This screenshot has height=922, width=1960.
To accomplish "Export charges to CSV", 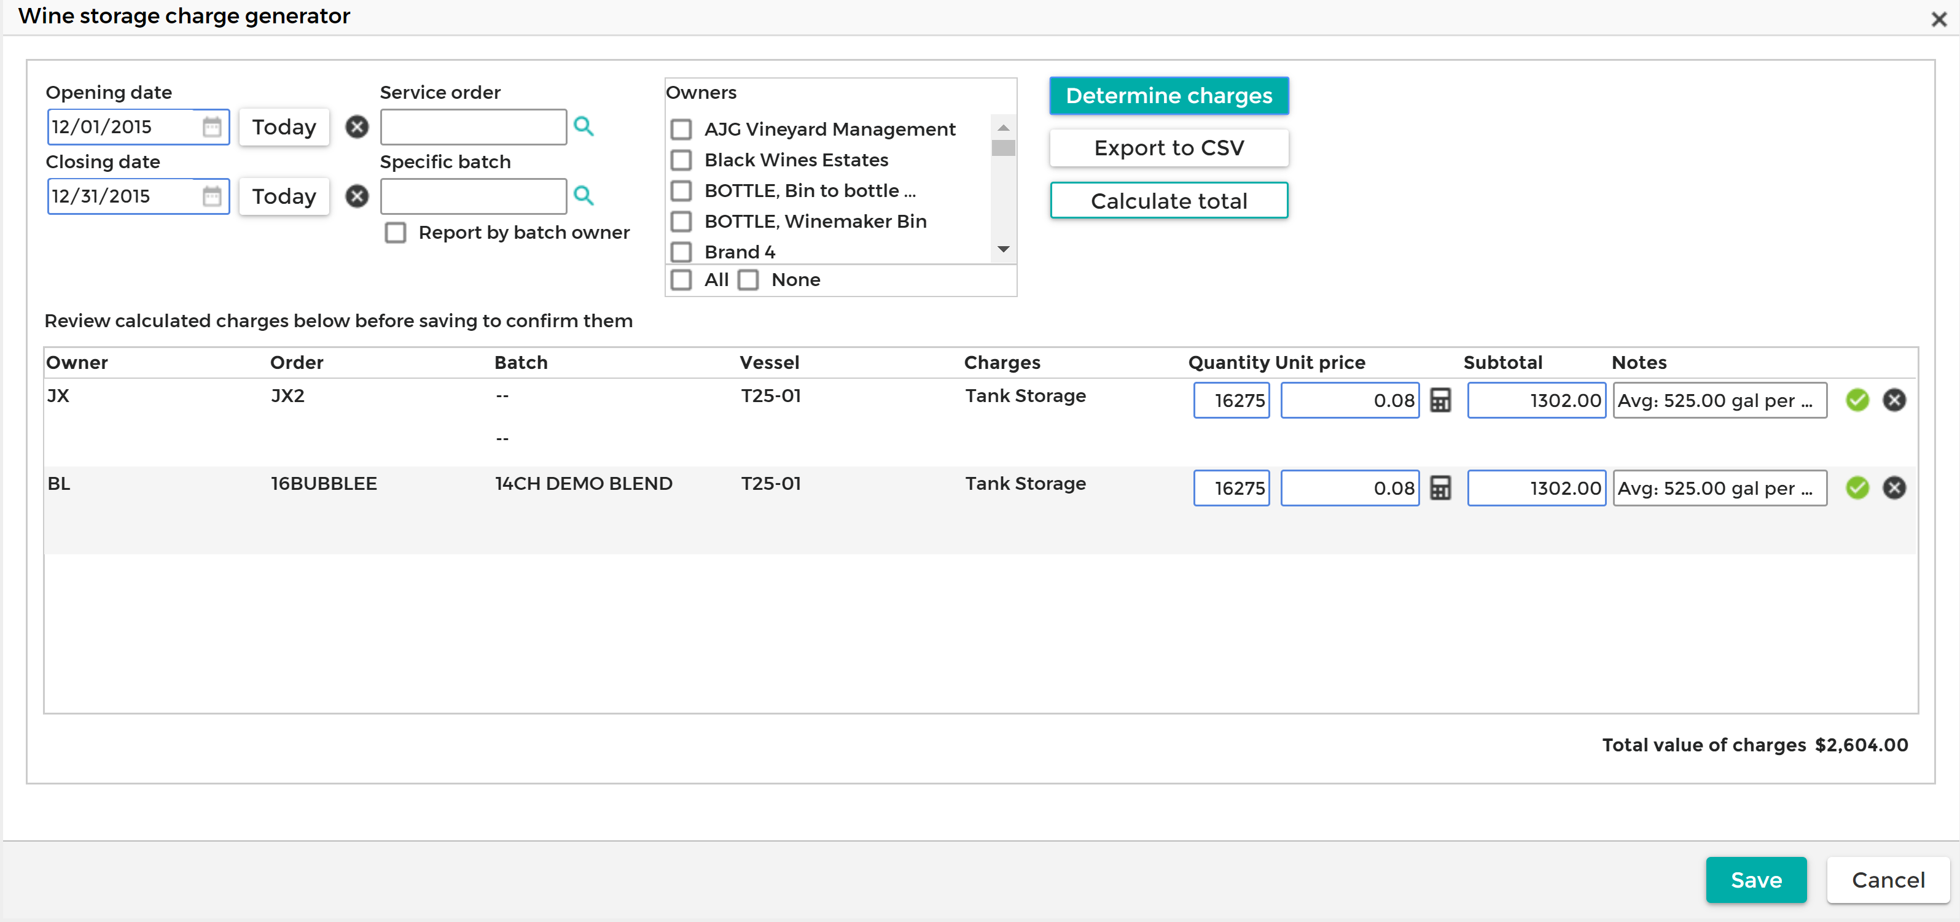I will tap(1169, 148).
